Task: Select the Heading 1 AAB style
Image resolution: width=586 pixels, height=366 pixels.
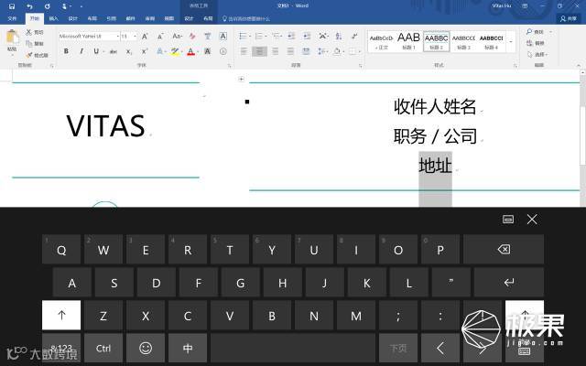Action: click(409, 41)
